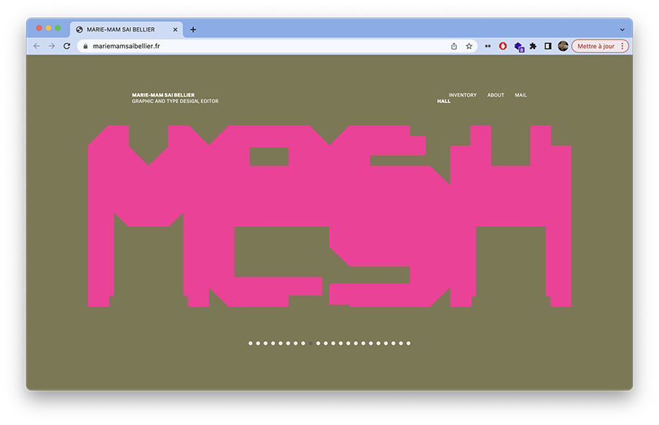The height and width of the screenshot is (425, 659).
Task: Toggle the browser side panel icon
Action: [548, 46]
